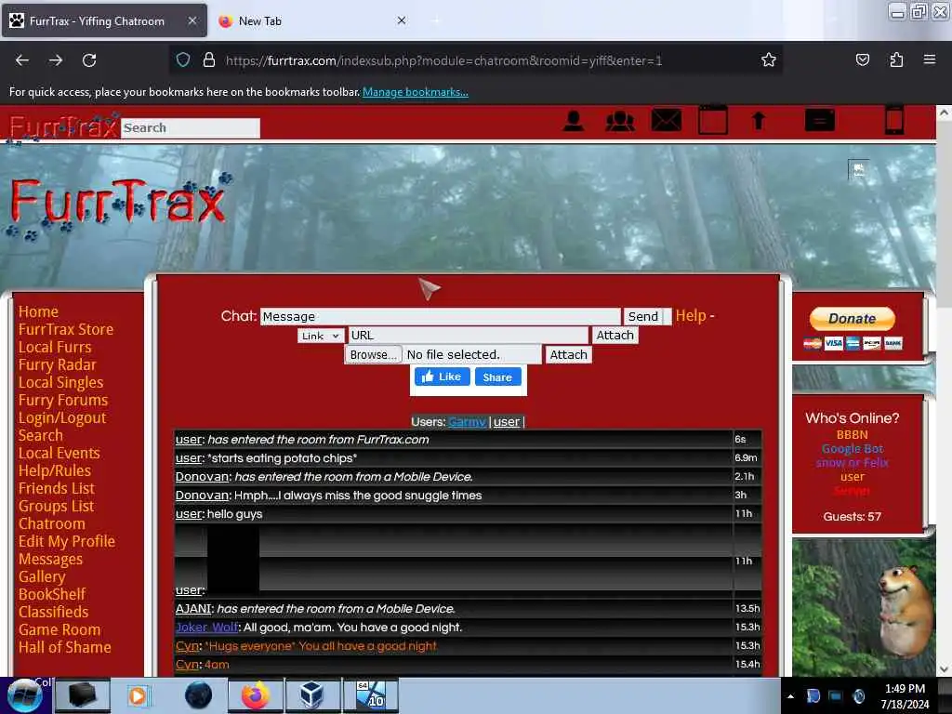Focus the URL attachment input field
Screen dimensions: 952x714
pos(469,335)
